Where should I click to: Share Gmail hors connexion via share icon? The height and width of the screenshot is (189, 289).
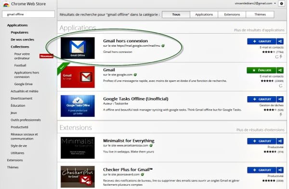(280, 41)
